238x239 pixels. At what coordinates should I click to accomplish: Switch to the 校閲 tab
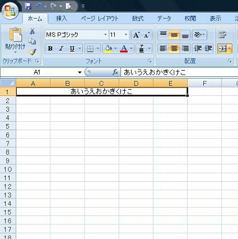point(190,19)
